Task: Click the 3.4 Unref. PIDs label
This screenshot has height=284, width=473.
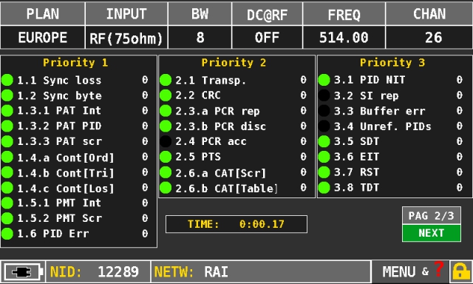Action: point(383,126)
